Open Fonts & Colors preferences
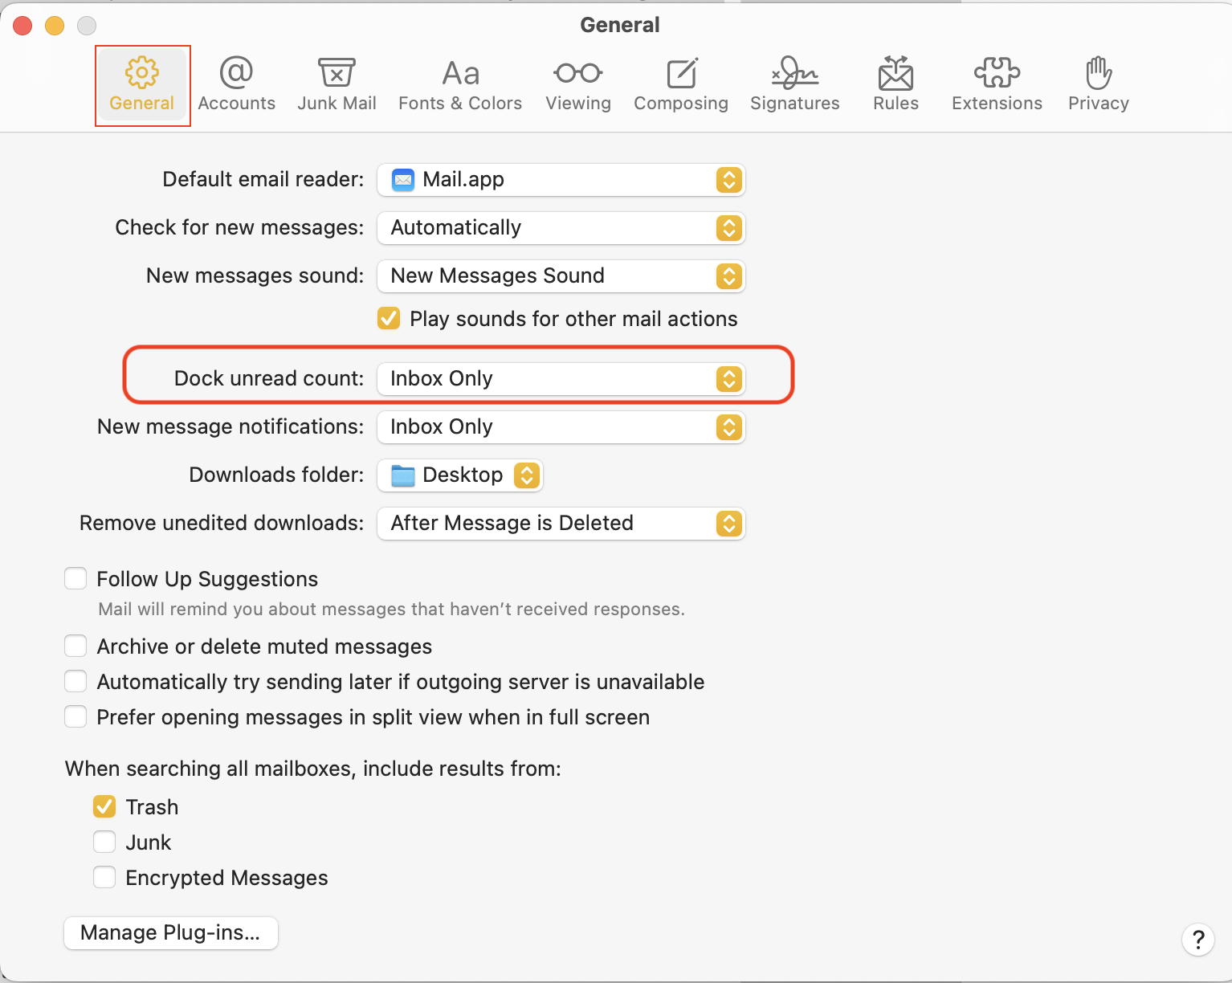This screenshot has width=1232, height=983. click(x=459, y=84)
